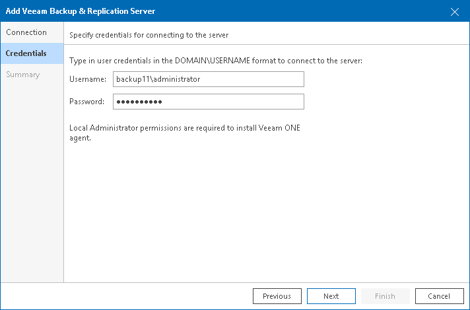470x310 pixels.
Task: Click the backup11\administrator text
Action: [158, 79]
